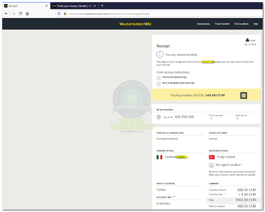
Task: Click the Cash pickup instructions heading
Action: 173,72
